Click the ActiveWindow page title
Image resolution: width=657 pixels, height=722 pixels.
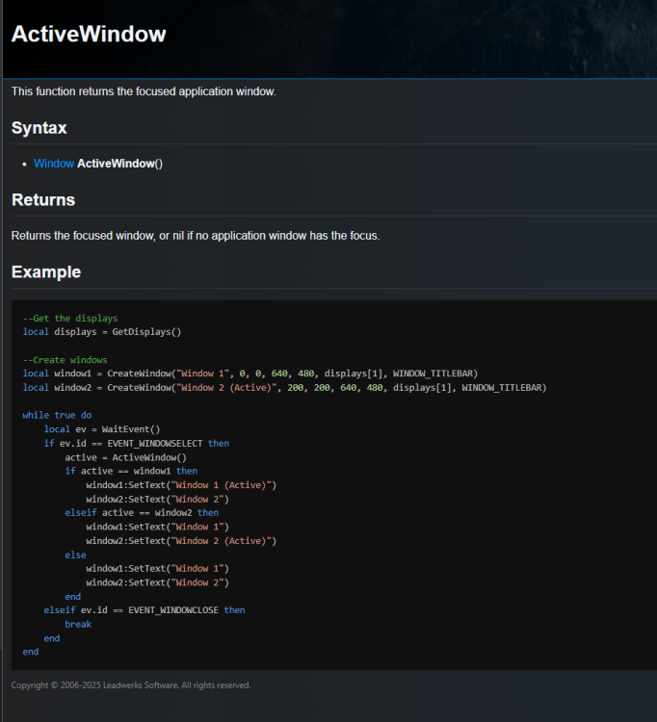click(x=89, y=34)
